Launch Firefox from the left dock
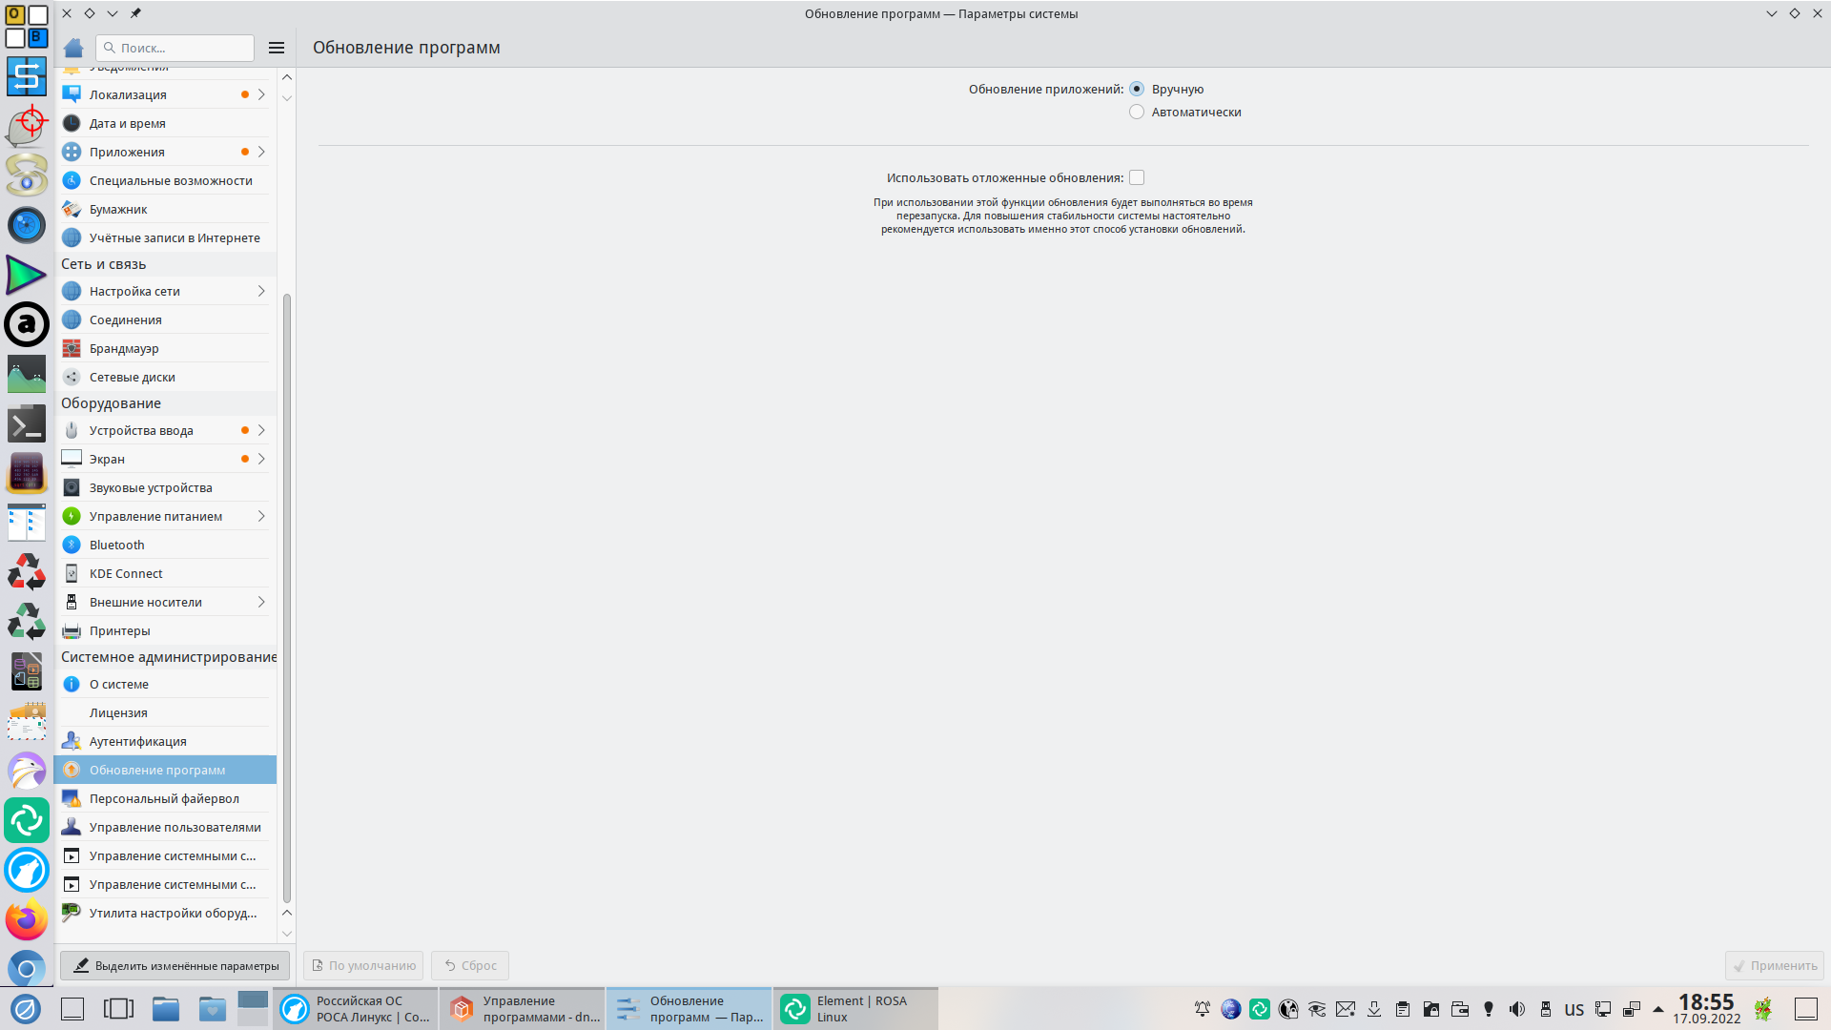This screenshot has width=1831, height=1030. coord(27,919)
